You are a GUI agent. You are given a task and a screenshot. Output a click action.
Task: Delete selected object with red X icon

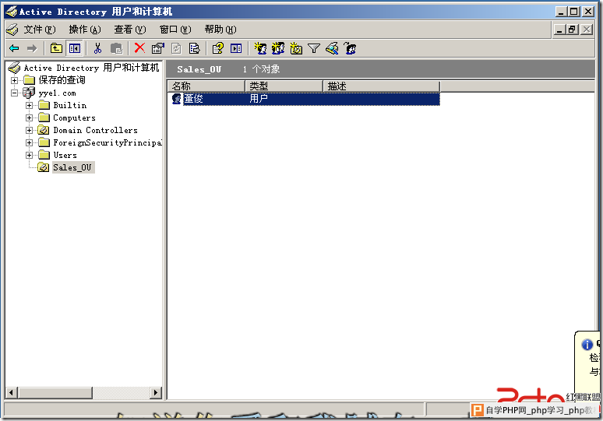(x=139, y=48)
